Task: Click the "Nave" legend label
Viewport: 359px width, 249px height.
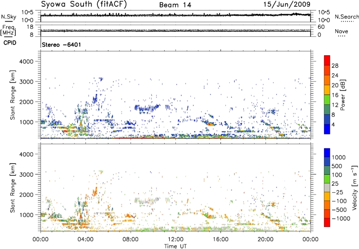Action: (x=341, y=31)
